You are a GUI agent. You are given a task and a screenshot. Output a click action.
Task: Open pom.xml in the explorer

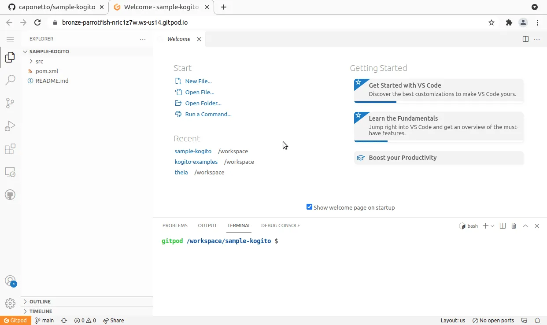tap(47, 71)
